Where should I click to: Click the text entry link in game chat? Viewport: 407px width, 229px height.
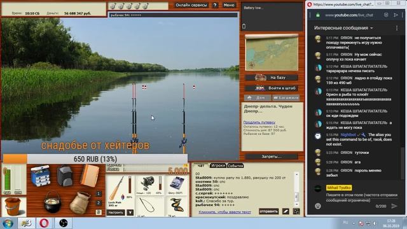[224, 212]
